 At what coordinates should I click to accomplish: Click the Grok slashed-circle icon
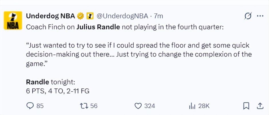[x=248, y=16]
